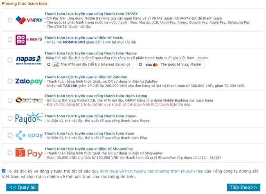Click the ATM card icon under Napas
The height and width of the screenshot is (194, 266).
pos(56,65)
